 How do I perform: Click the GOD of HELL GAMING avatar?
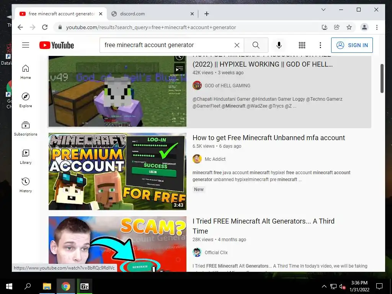197,85
